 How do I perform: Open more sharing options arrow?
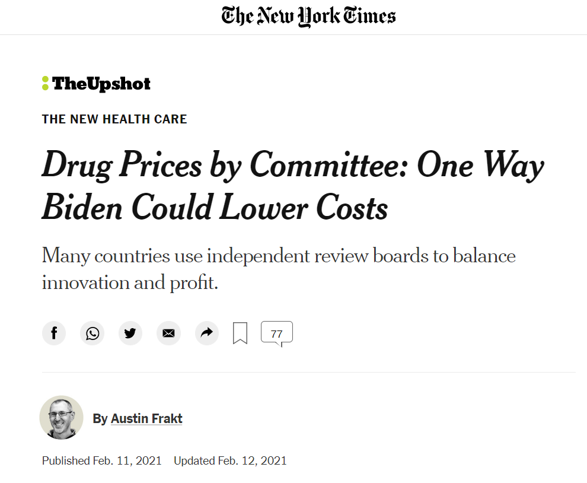(206, 333)
